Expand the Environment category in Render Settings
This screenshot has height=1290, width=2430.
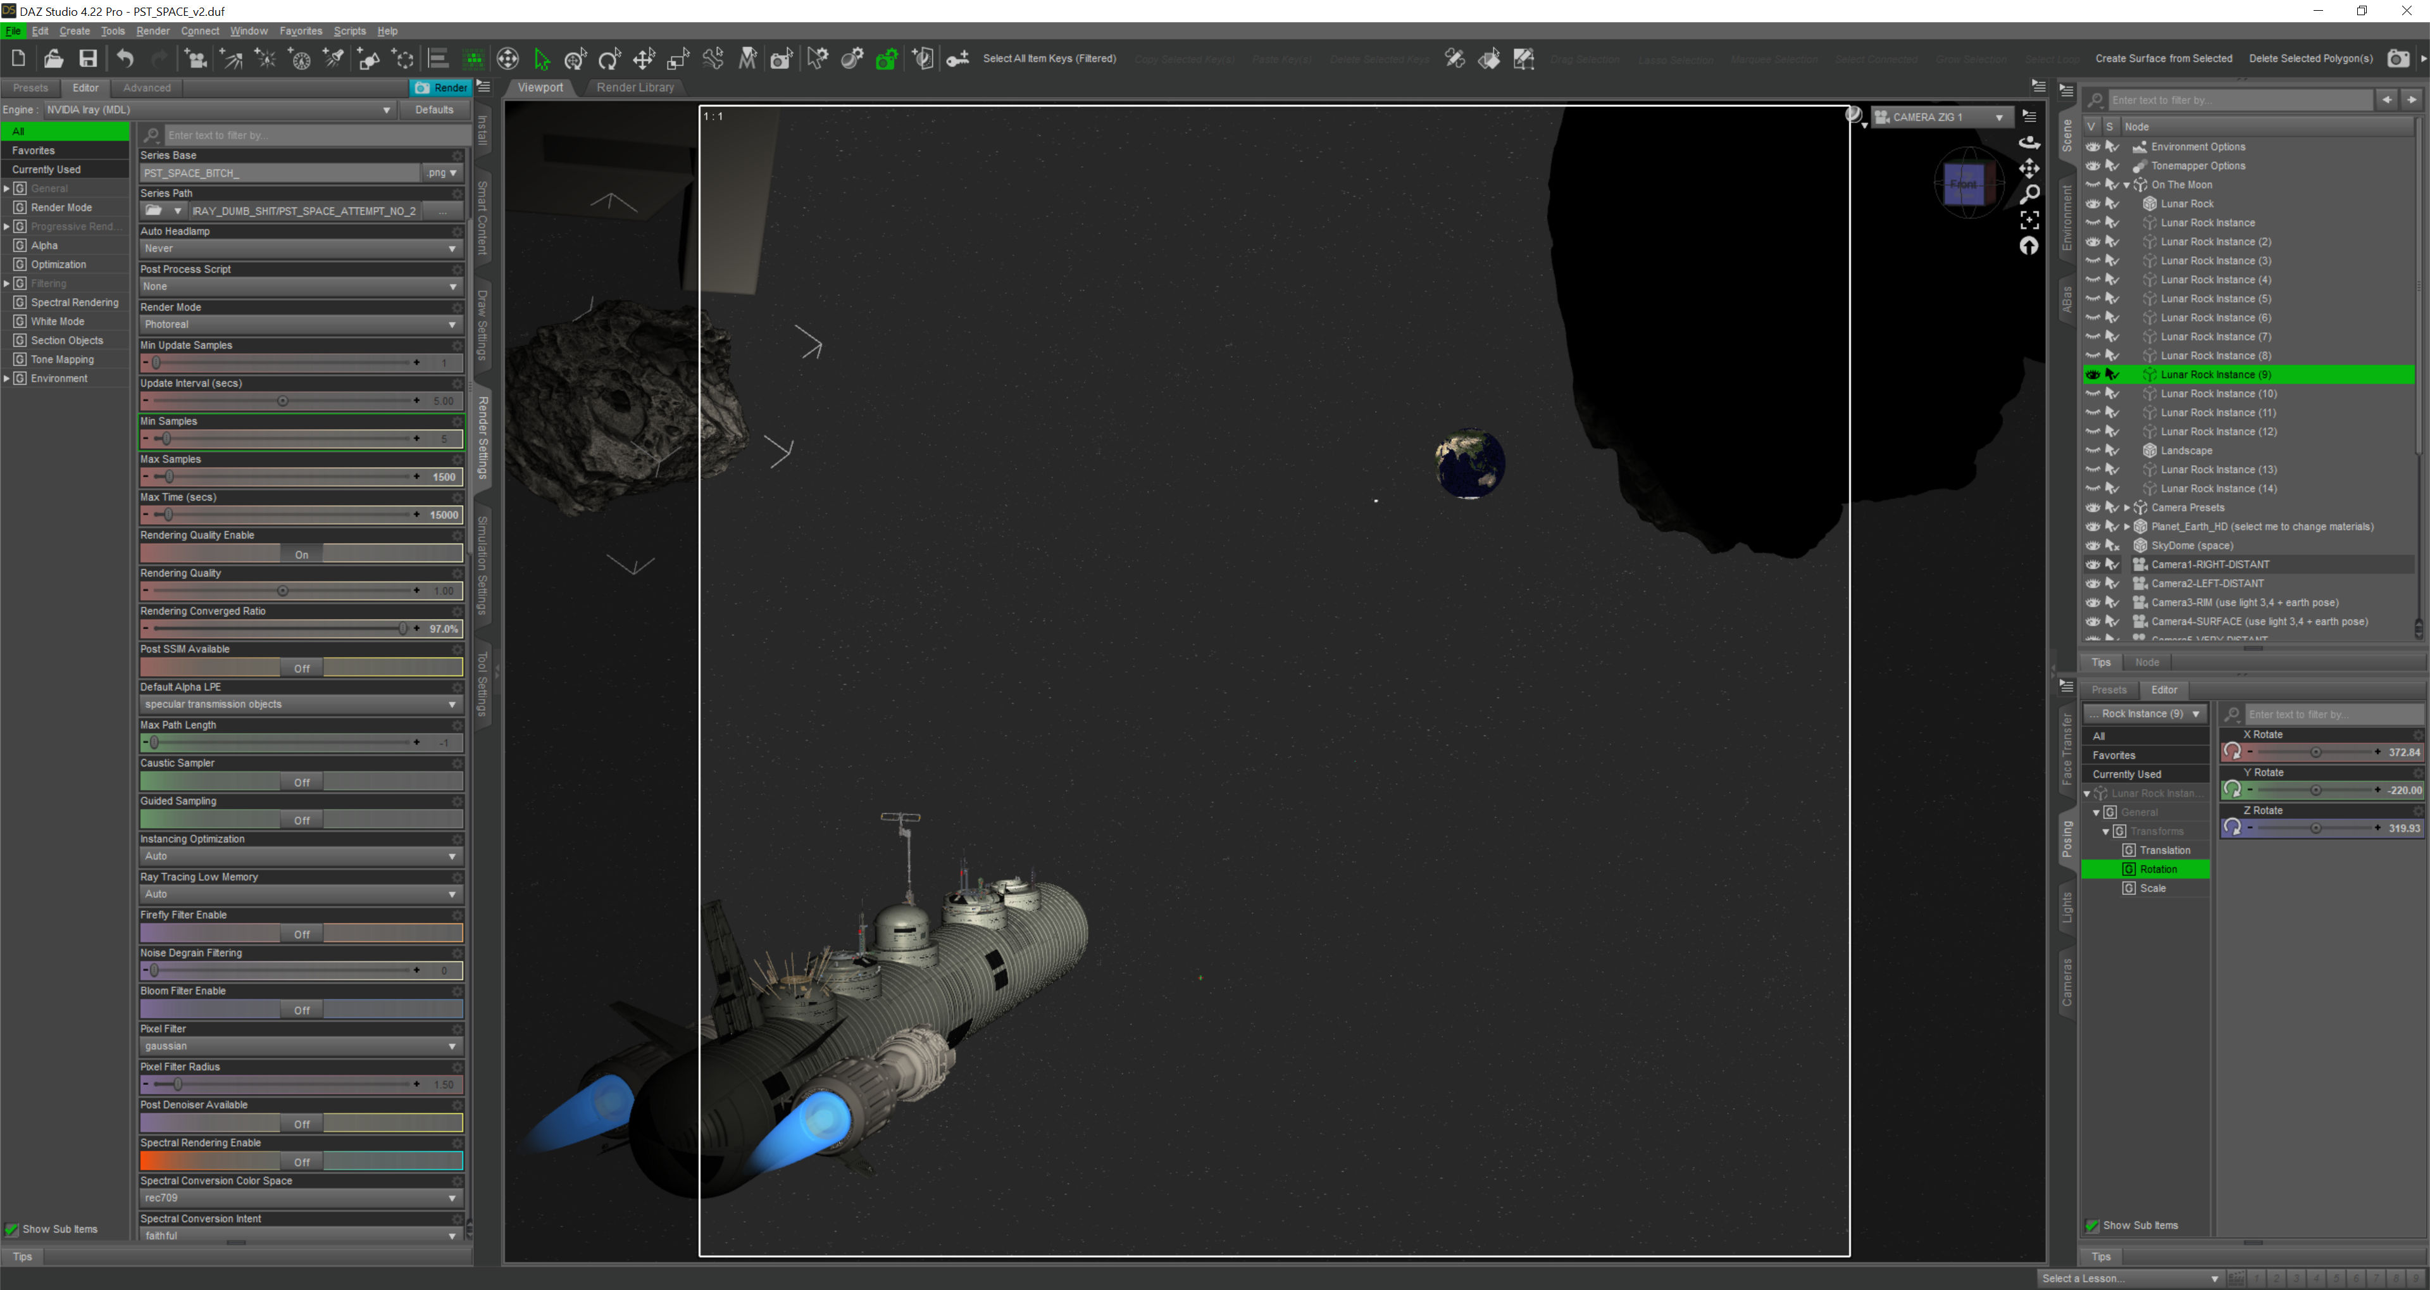(8, 379)
